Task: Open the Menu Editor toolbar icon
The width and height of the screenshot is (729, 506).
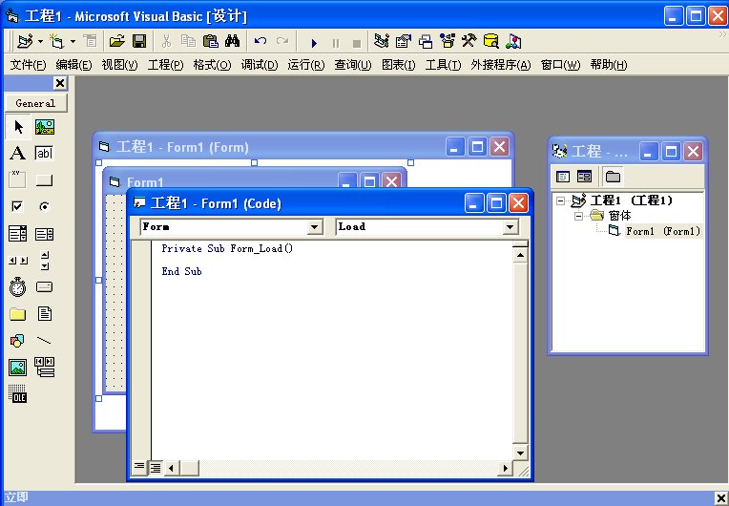Action: pos(90,41)
